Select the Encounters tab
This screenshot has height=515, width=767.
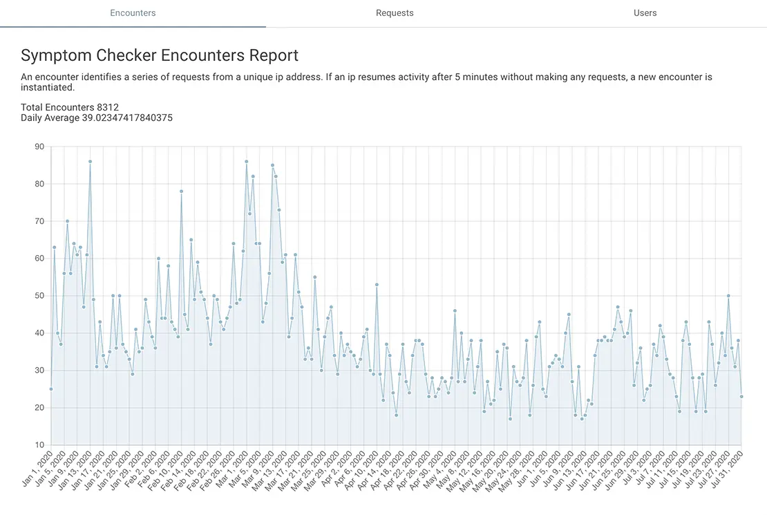tap(133, 12)
